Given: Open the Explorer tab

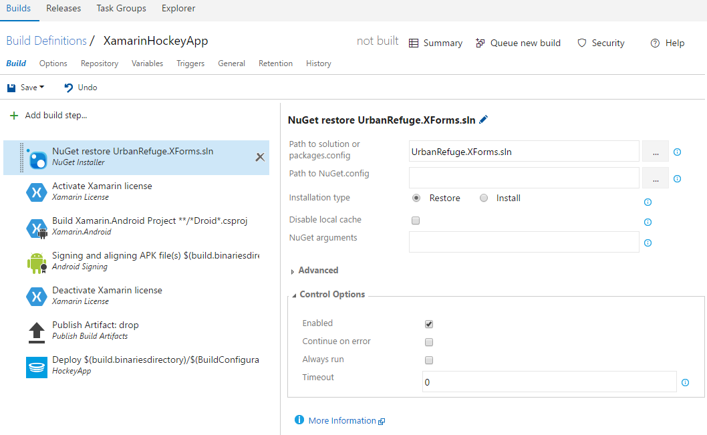Looking at the screenshot, I should (178, 8).
